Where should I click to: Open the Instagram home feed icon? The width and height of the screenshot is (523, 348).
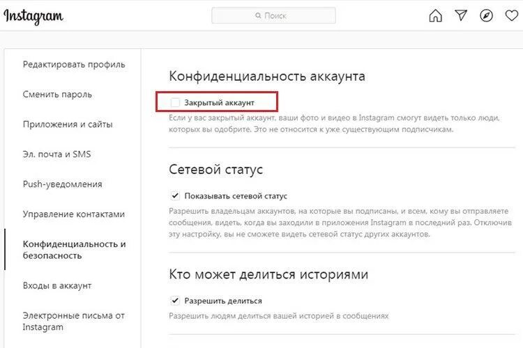pyautogui.click(x=435, y=15)
